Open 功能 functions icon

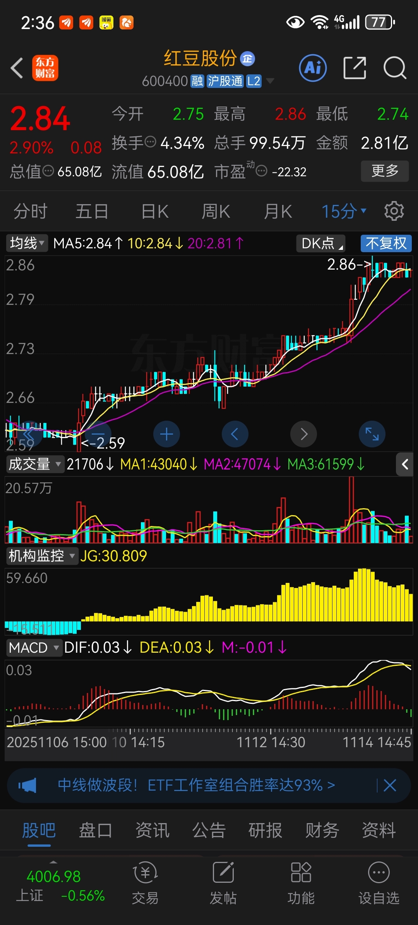click(x=301, y=883)
